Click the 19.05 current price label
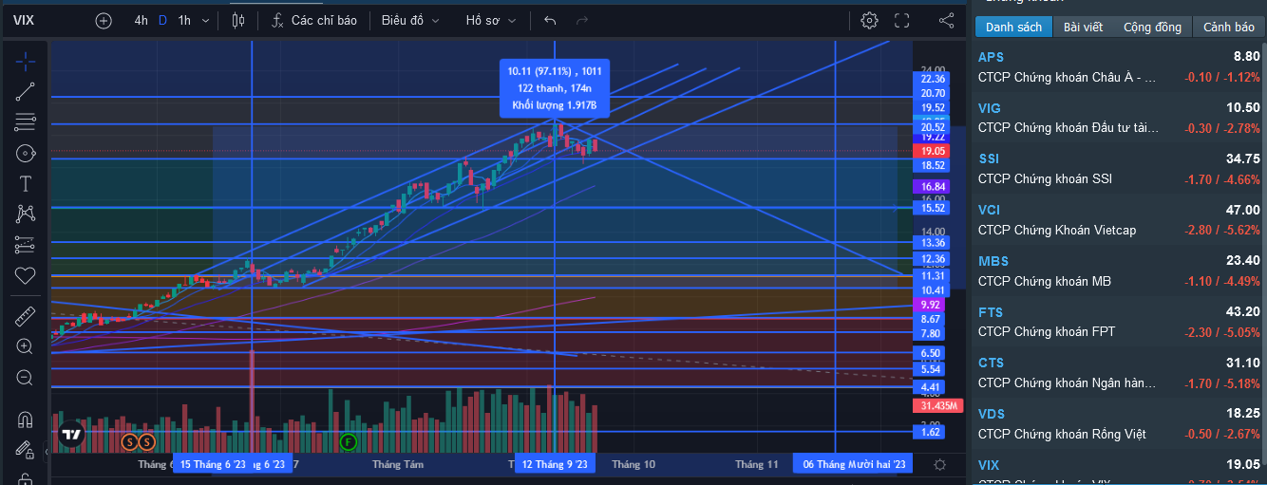 click(932, 151)
